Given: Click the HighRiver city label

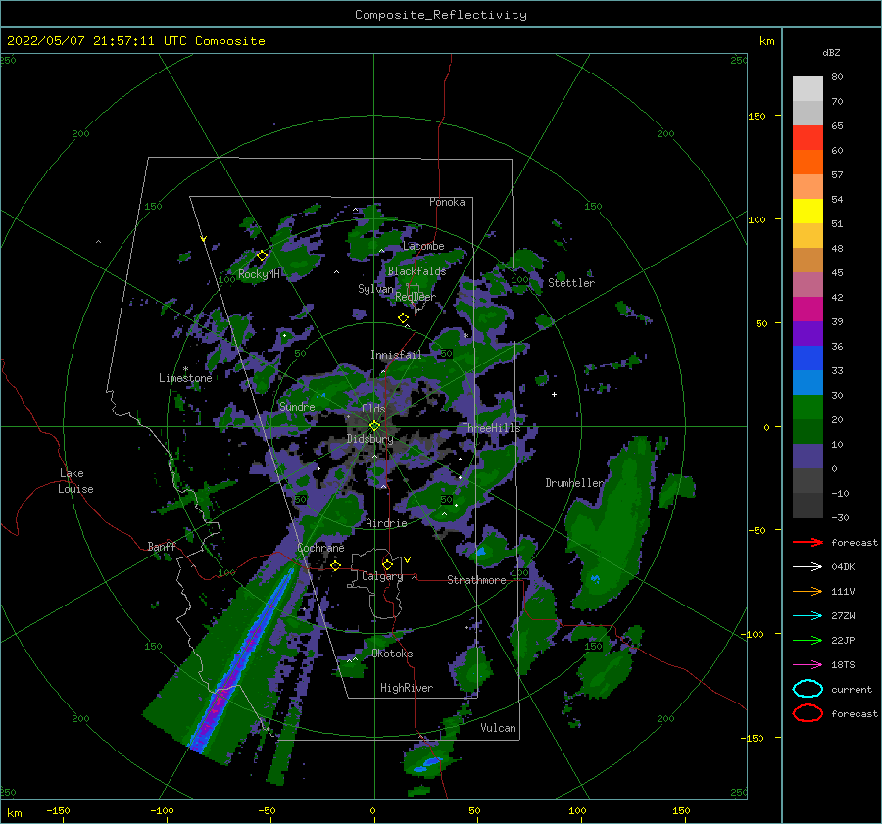Looking at the screenshot, I should pyautogui.click(x=407, y=688).
